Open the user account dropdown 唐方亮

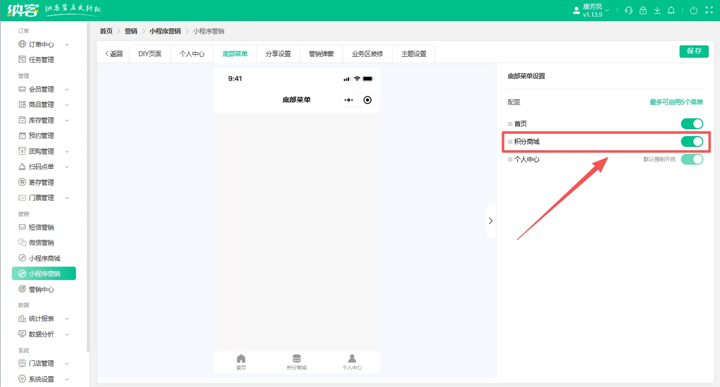click(596, 10)
